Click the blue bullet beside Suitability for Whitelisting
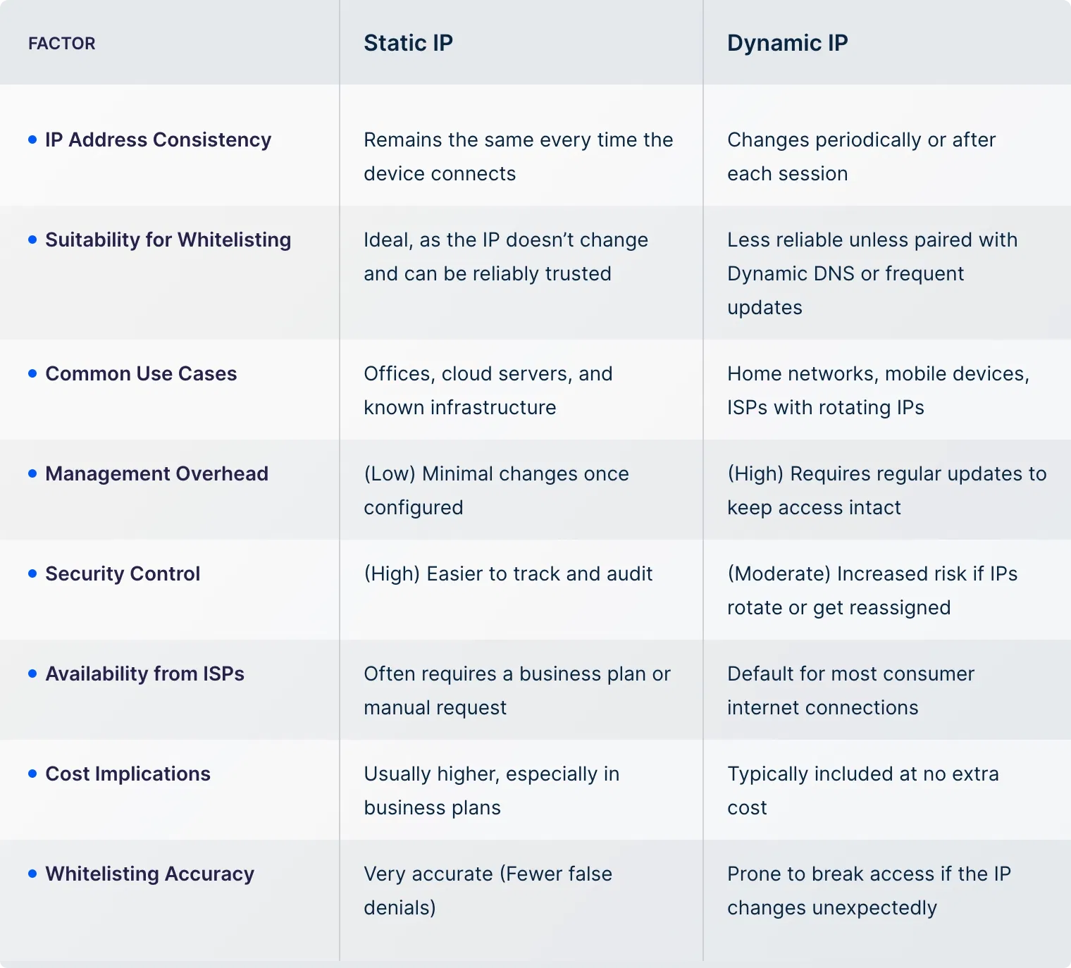Image resolution: width=1071 pixels, height=968 pixels. point(32,240)
